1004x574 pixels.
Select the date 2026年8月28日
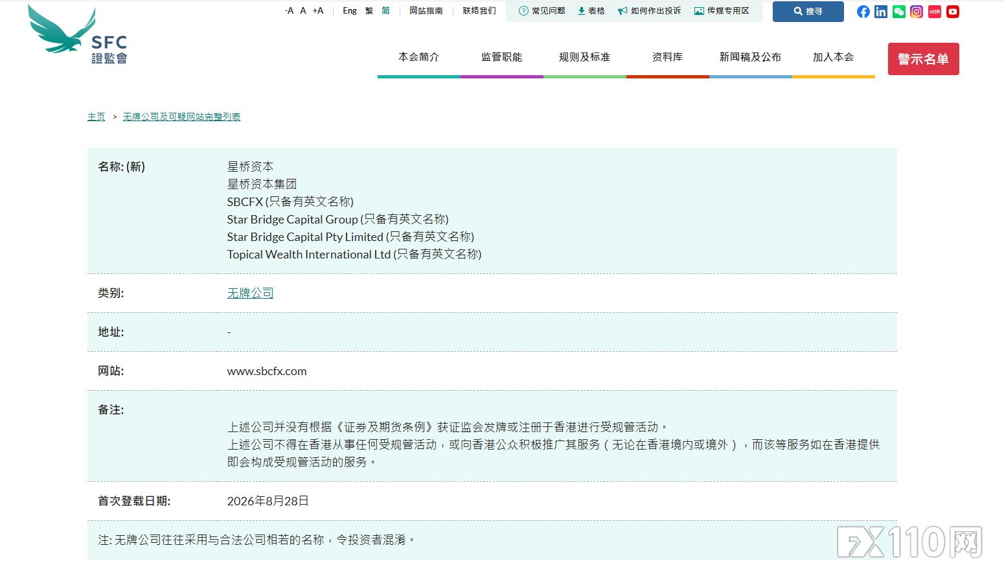coord(268,501)
